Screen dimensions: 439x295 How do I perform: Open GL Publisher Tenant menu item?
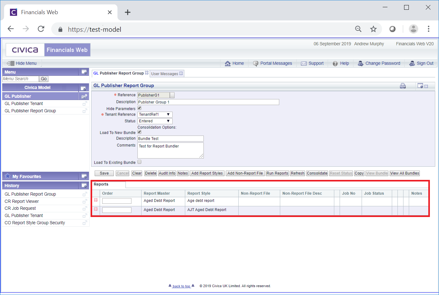(x=24, y=103)
